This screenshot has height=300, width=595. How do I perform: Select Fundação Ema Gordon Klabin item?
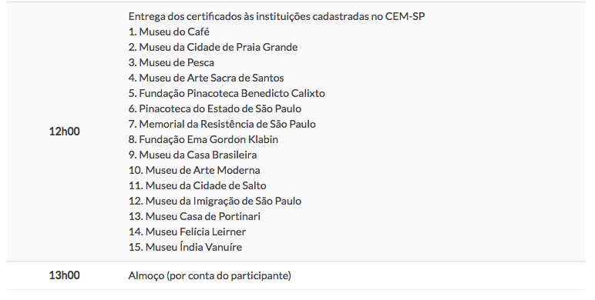[x=203, y=139]
